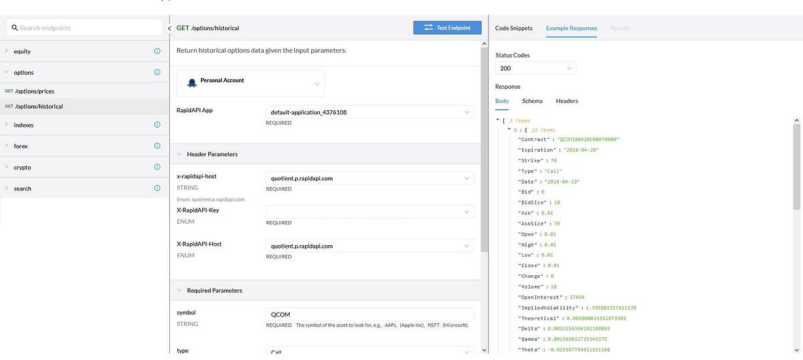Image resolution: width=803 pixels, height=360 pixels.
Task: Collapse the Header Parameters section
Action: [179, 154]
